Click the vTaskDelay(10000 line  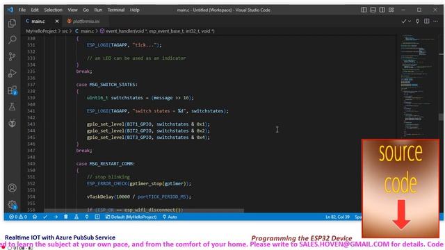(139, 197)
